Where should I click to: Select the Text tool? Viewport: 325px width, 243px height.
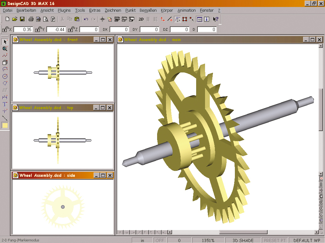coord(5,104)
